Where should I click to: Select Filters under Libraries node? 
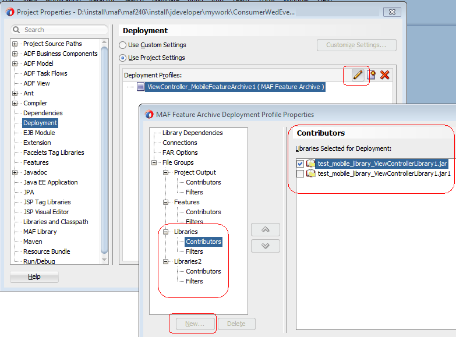195,251
